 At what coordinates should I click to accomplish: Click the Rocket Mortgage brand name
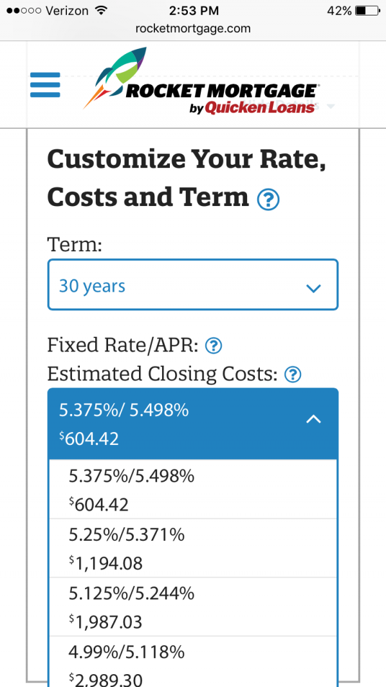220,91
